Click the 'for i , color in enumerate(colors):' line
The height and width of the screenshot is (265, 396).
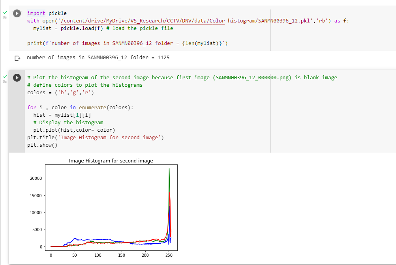[80, 108]
